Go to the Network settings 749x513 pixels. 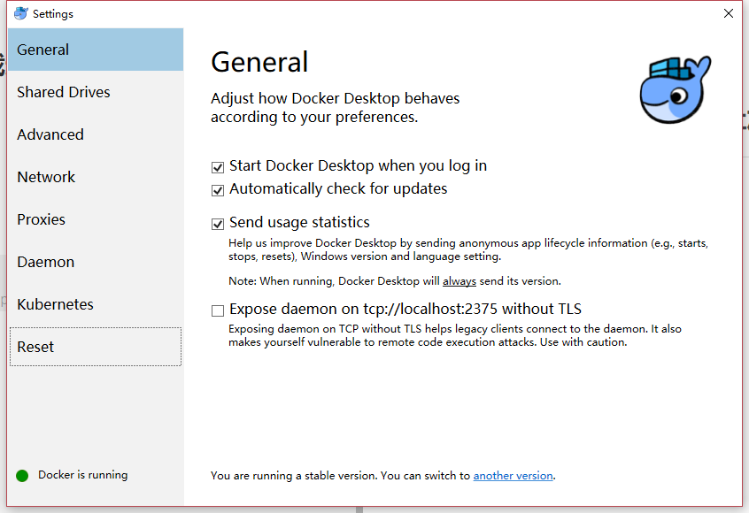tap(96, 177)
